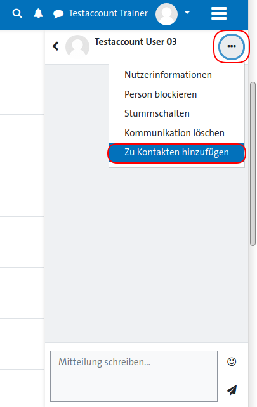The height and width of the screenshot is (407, 257).
Task: Click Testaccount User 03 profile avatar
Action: point(77,47)
